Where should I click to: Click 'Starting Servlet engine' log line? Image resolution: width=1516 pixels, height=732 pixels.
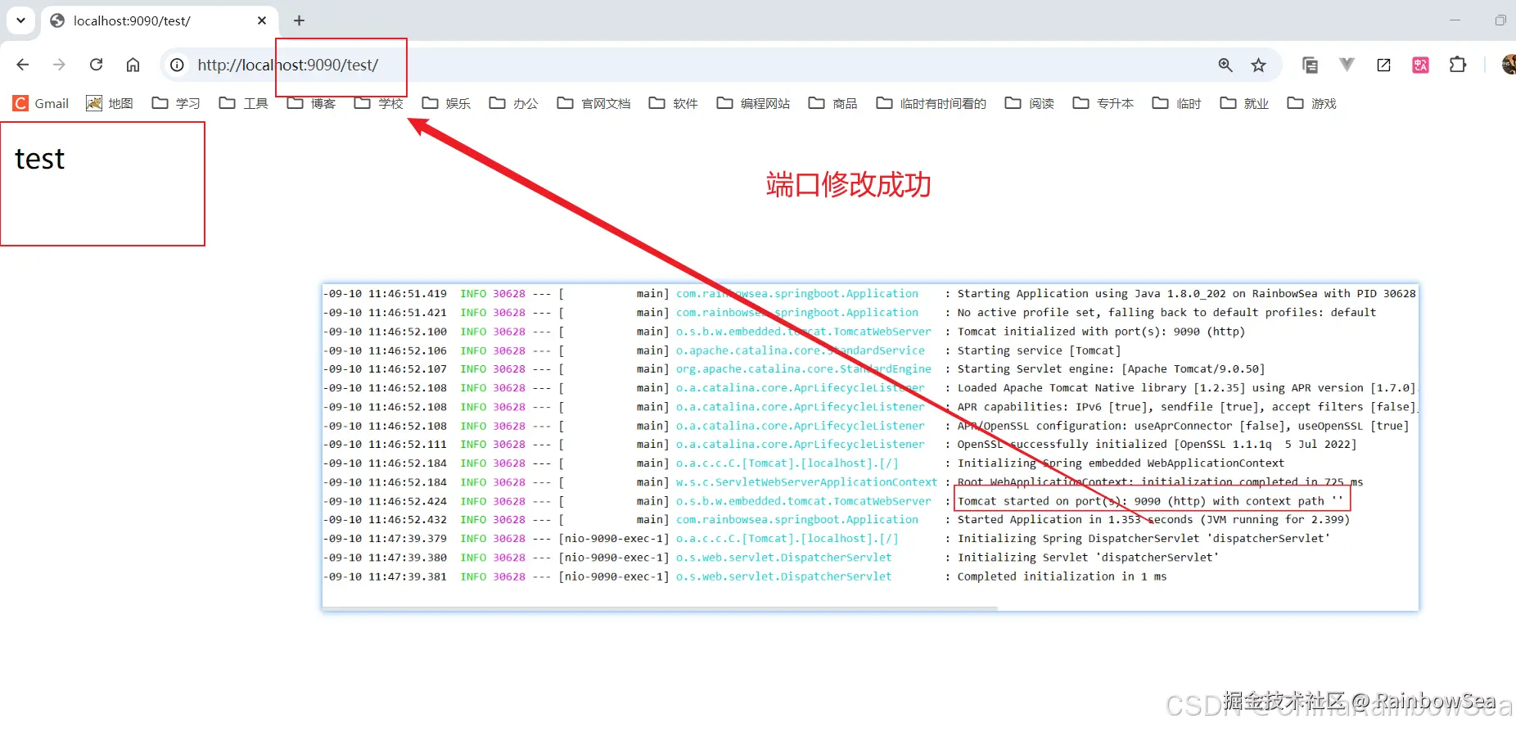(x=1111, y=369)
